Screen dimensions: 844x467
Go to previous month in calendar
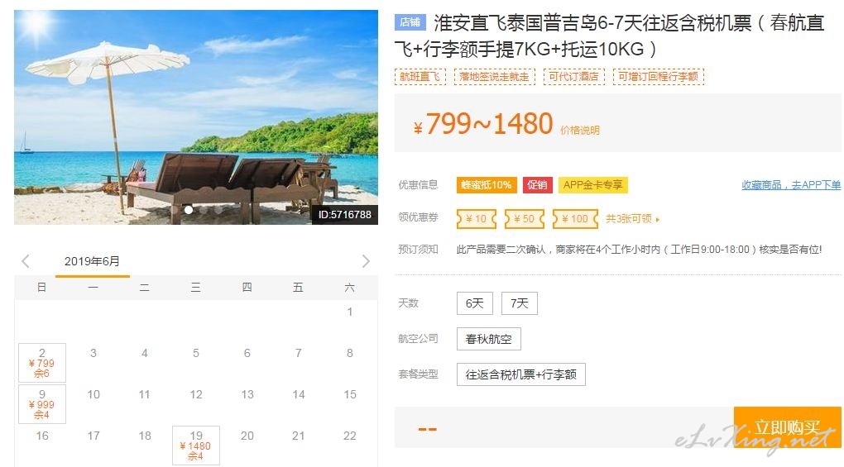pos(26,261)
